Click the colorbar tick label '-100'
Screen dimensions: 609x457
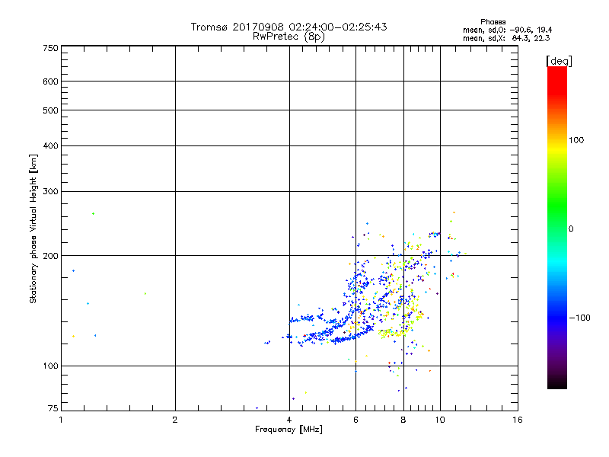[579, 318]
